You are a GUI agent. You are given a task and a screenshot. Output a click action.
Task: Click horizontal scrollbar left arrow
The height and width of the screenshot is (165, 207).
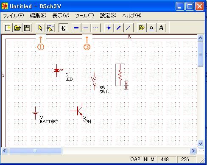5,151
